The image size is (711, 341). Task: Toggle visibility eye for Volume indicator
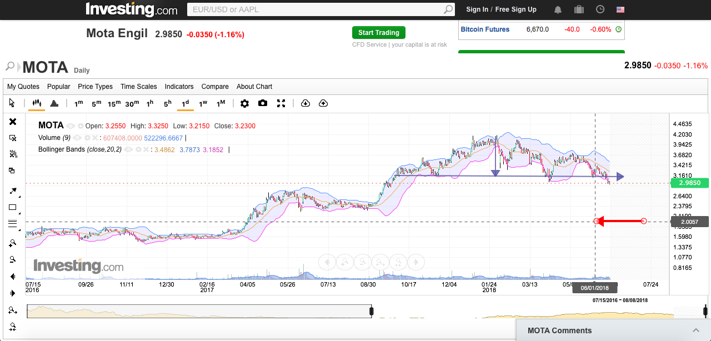(x=77, y=138)
